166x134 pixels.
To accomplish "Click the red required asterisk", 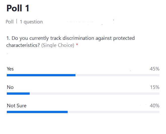I will tap(77, 45).
